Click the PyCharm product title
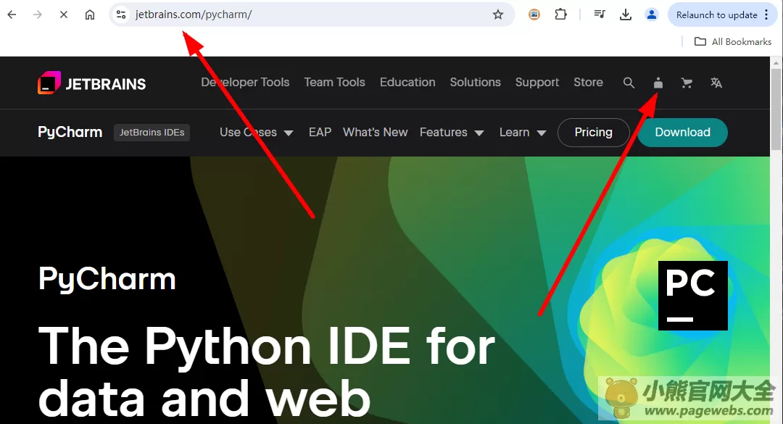Viewport: 783px width, 424px height. [70, 133]
